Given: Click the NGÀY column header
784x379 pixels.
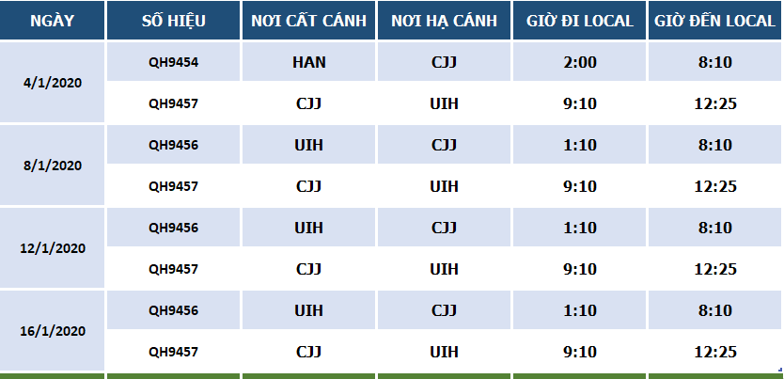Looking at the screenshot, I should tap(52, 21).
